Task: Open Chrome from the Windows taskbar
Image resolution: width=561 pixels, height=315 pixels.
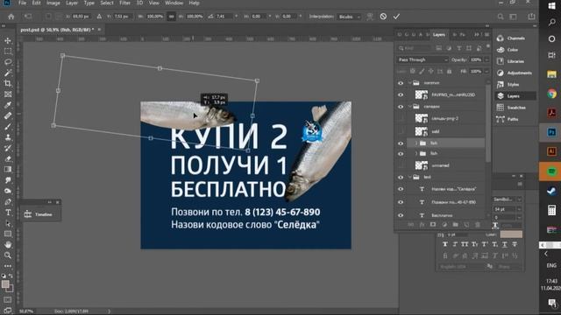Action: pyautogui.click(x=551, y=94)
